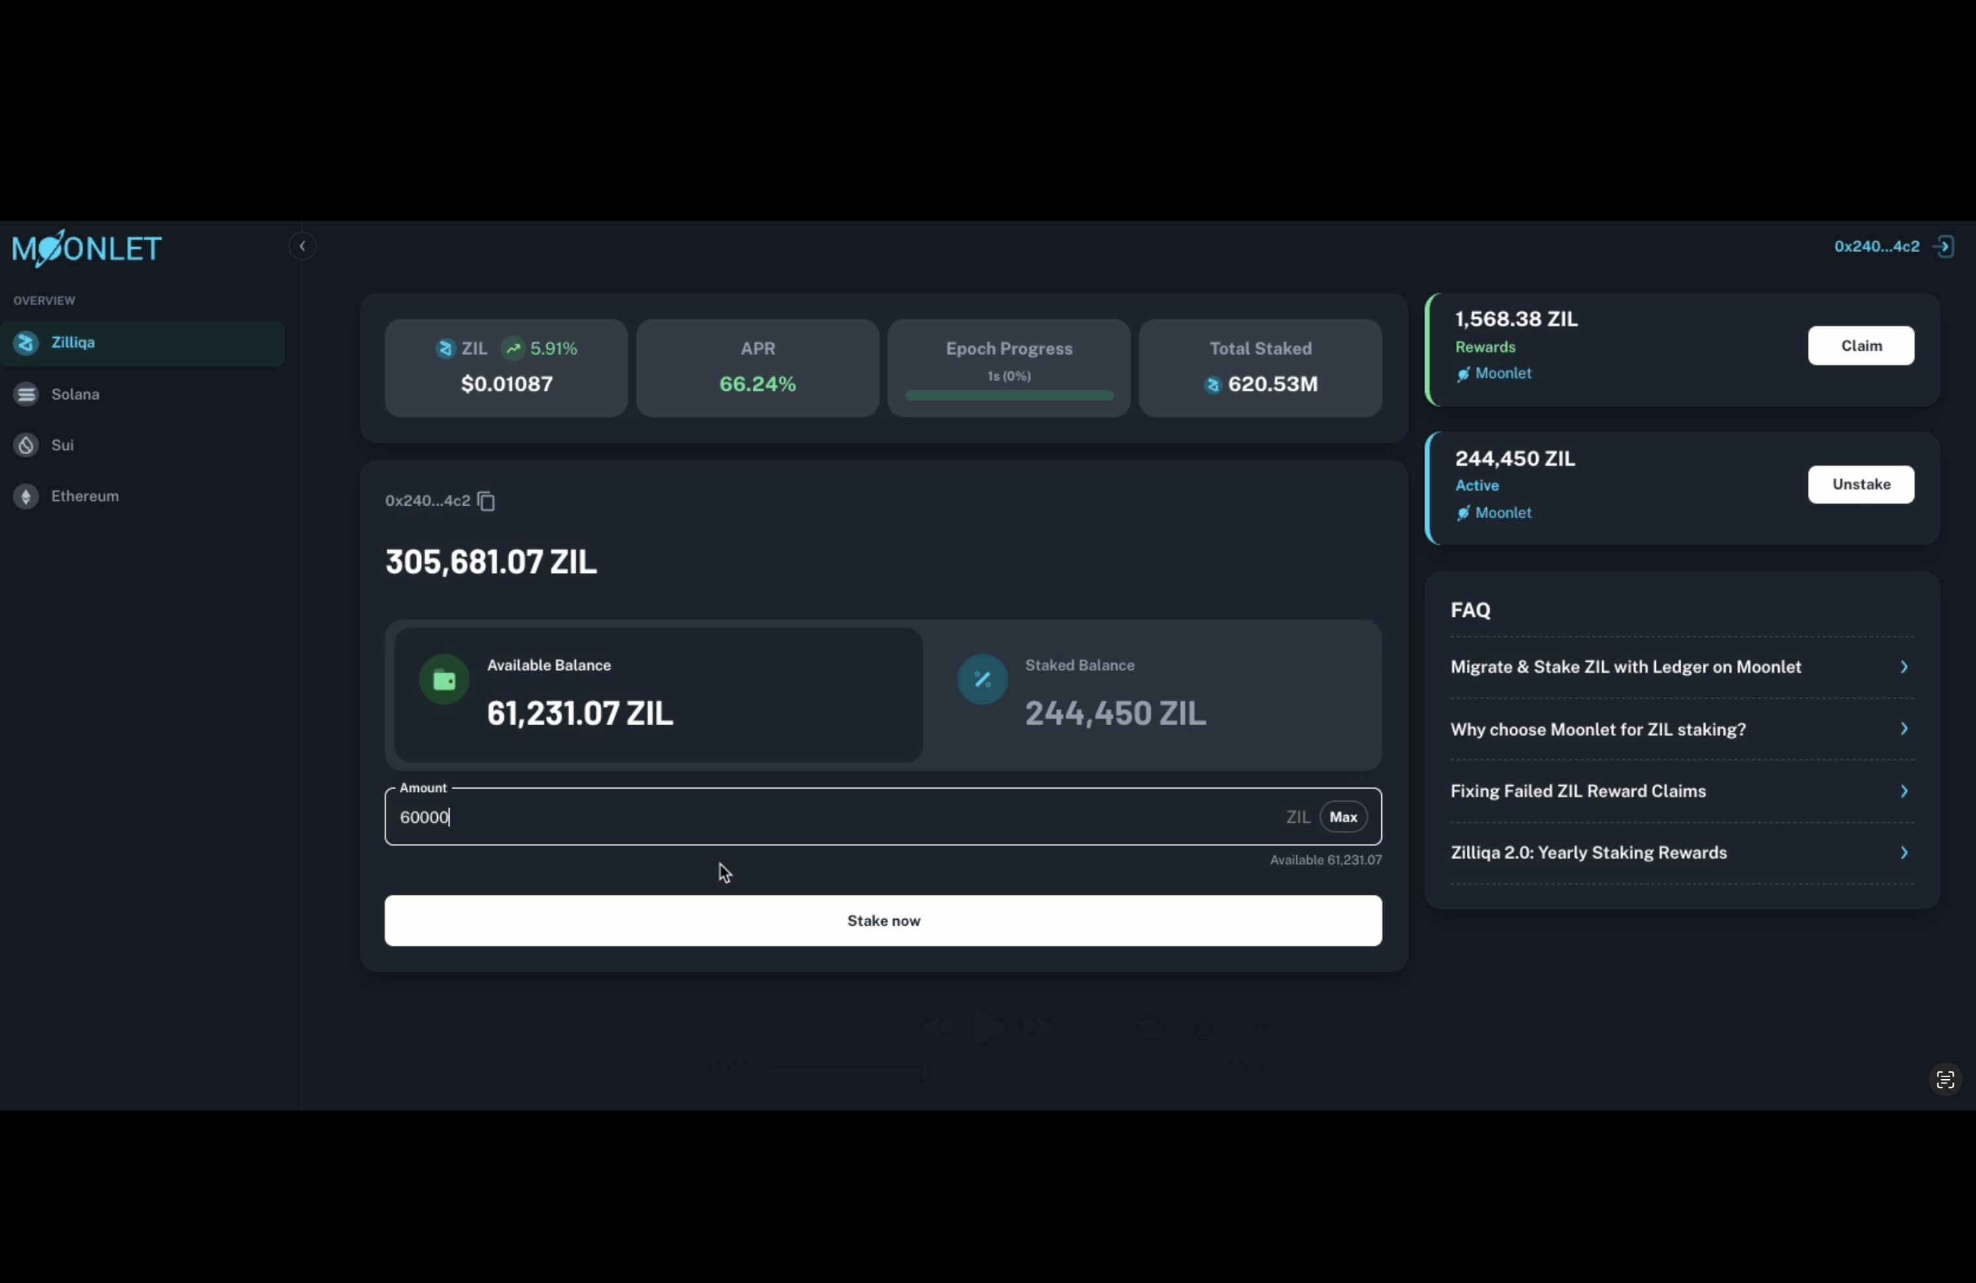Open Zilliqa 2.0 Yearly Staking Rewards FAQ
Image resolution: width=1976 pixels, height=1283 pixels.
tap(1681, 853)
